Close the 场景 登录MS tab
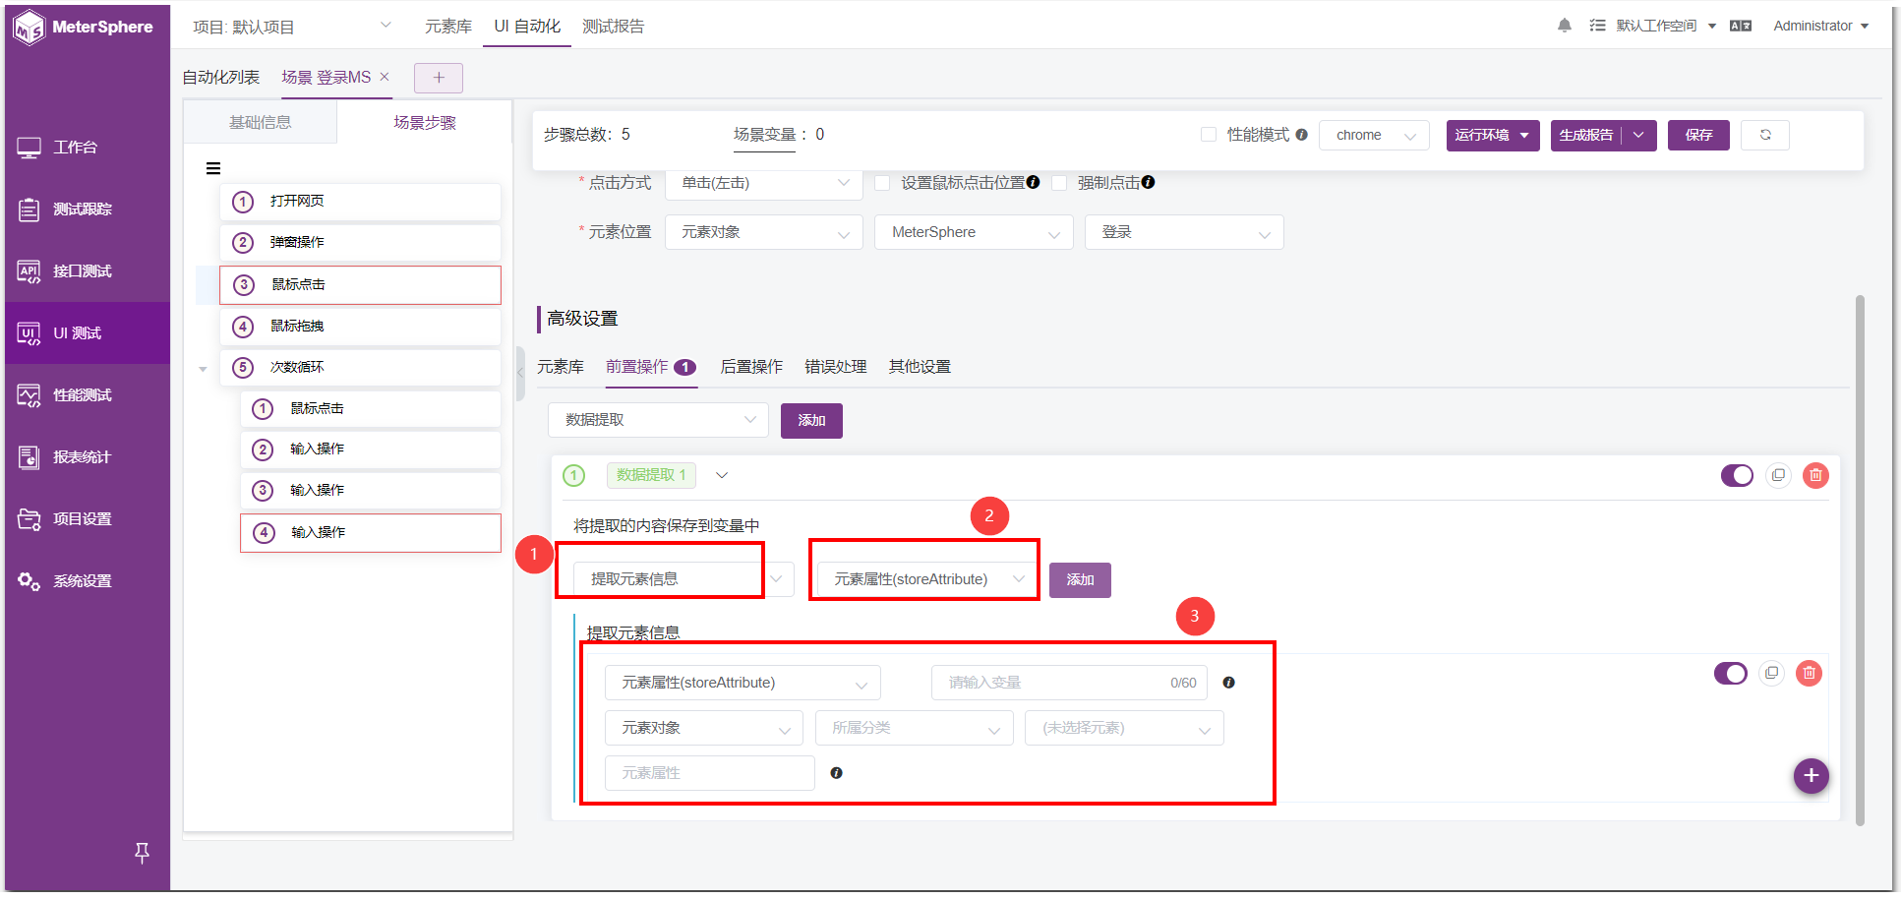The image size is (1901, 899). (385, 77)
